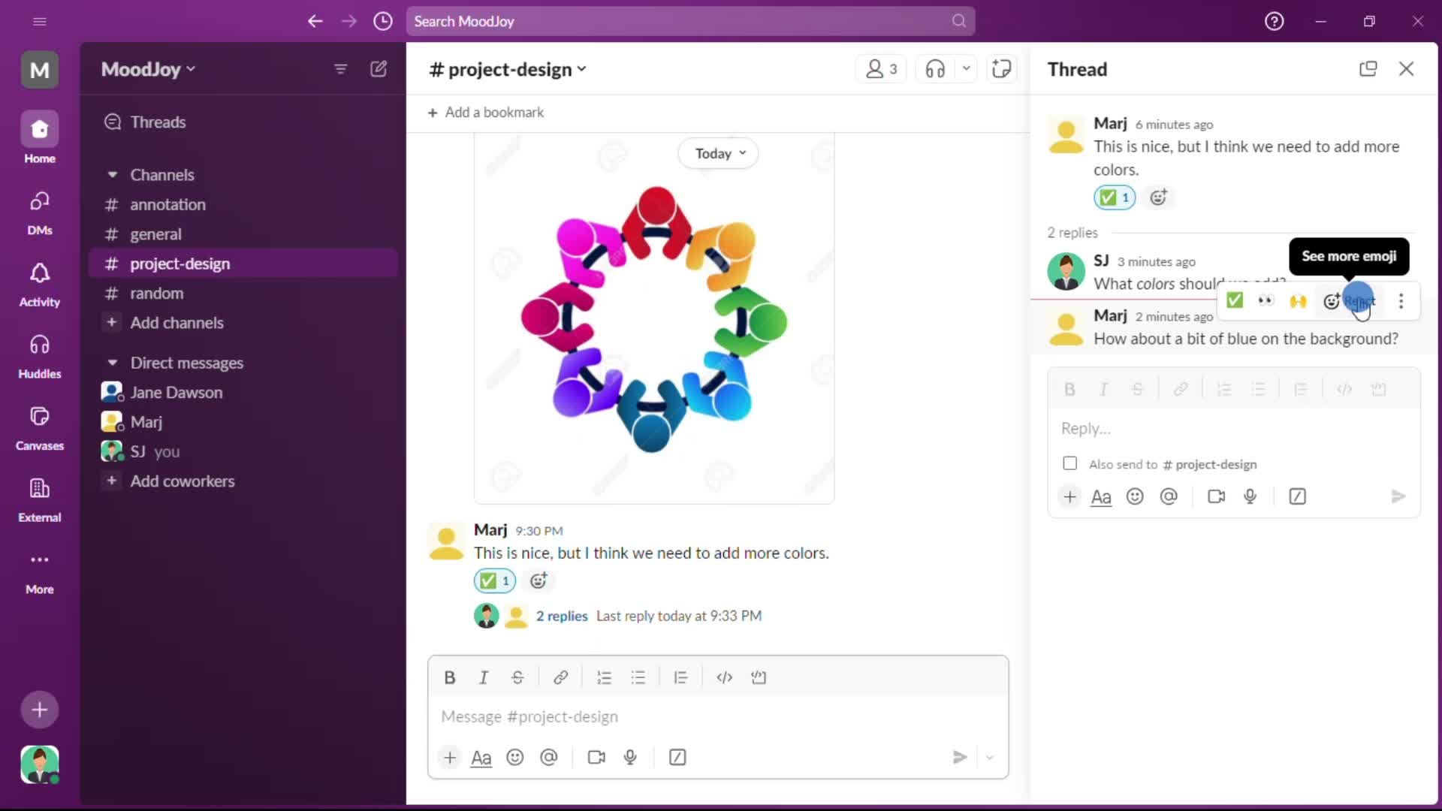This screenshot has height=811, width=1442.
Task: Click the image/video attach icon in thread
Action: pyautogui.click(x=1217, y=496)
